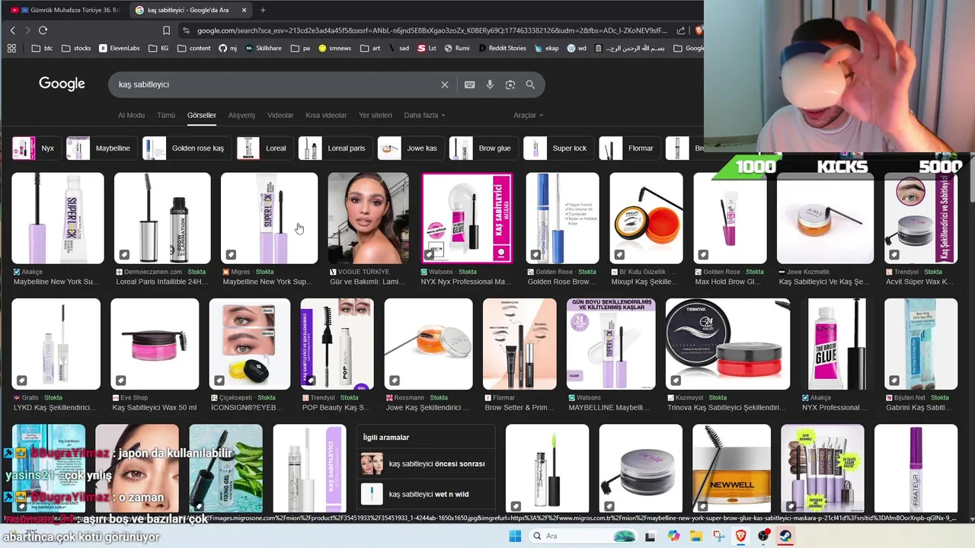Switch to AI Modu search tab
Image resolution: width=975 pixels, height=548 pixels.
(131, 115)
